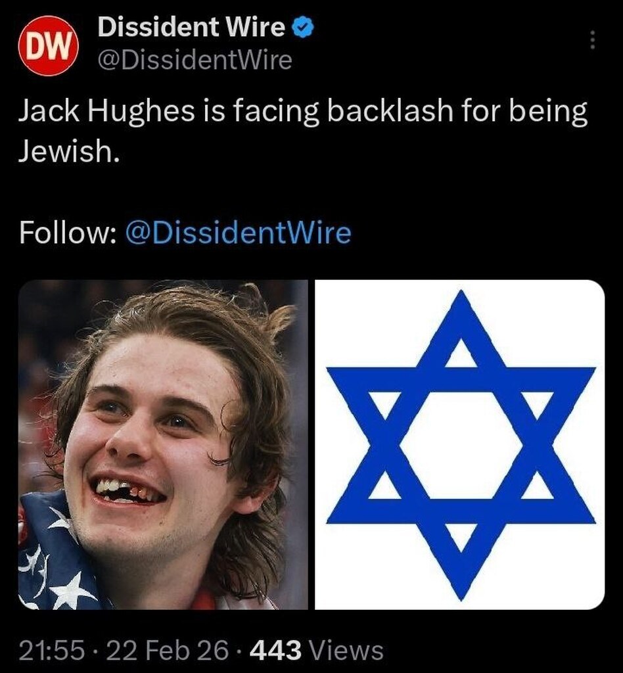The image size is (623, 673).
Task: Click the 22 Feb 26 date
Action: click(168, 650)
